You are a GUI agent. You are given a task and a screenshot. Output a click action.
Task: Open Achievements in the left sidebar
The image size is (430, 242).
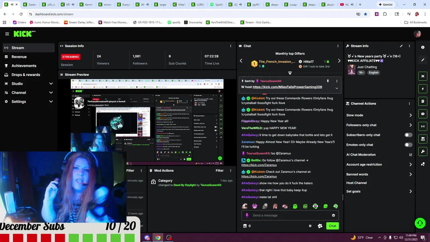(29, 66)
